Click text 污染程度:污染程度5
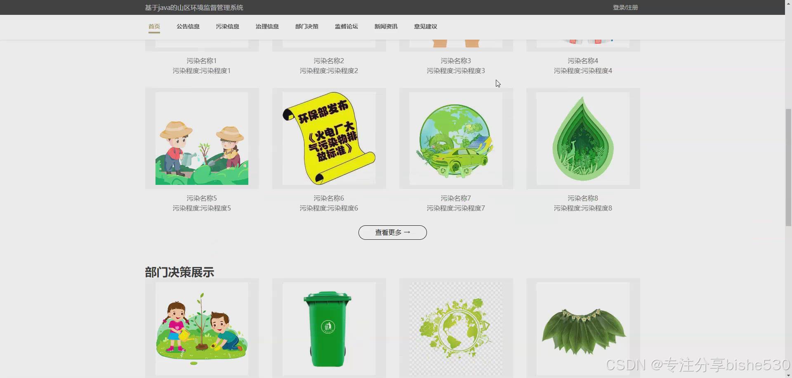Screen dimensions: 792x378 tap(202, 208)
